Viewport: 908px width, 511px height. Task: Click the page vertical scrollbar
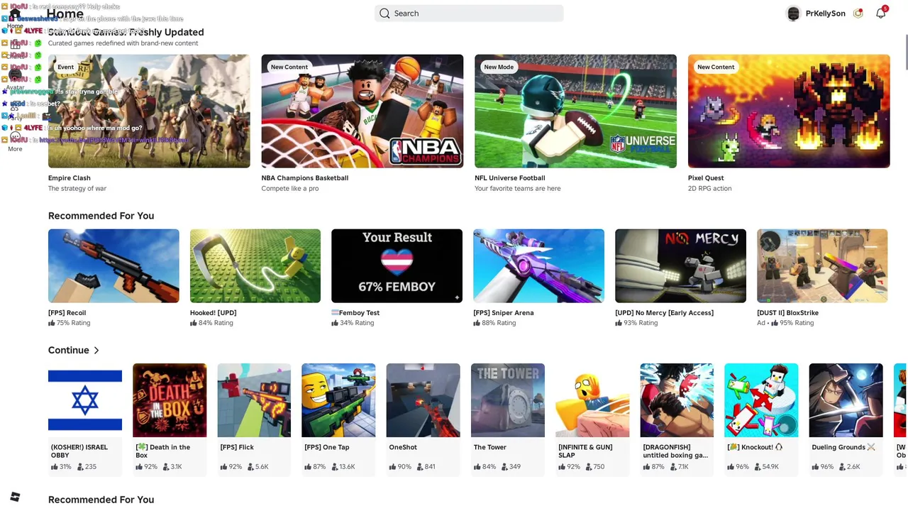904,255
